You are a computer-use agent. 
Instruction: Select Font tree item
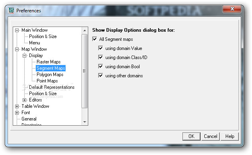(x=26, y=113)
